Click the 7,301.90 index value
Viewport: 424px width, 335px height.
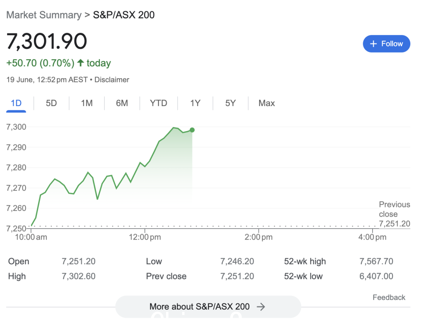(x=46, y=41)
